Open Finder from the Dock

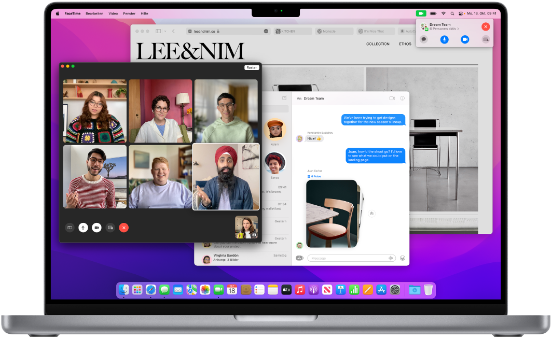(x=123, y=290)
